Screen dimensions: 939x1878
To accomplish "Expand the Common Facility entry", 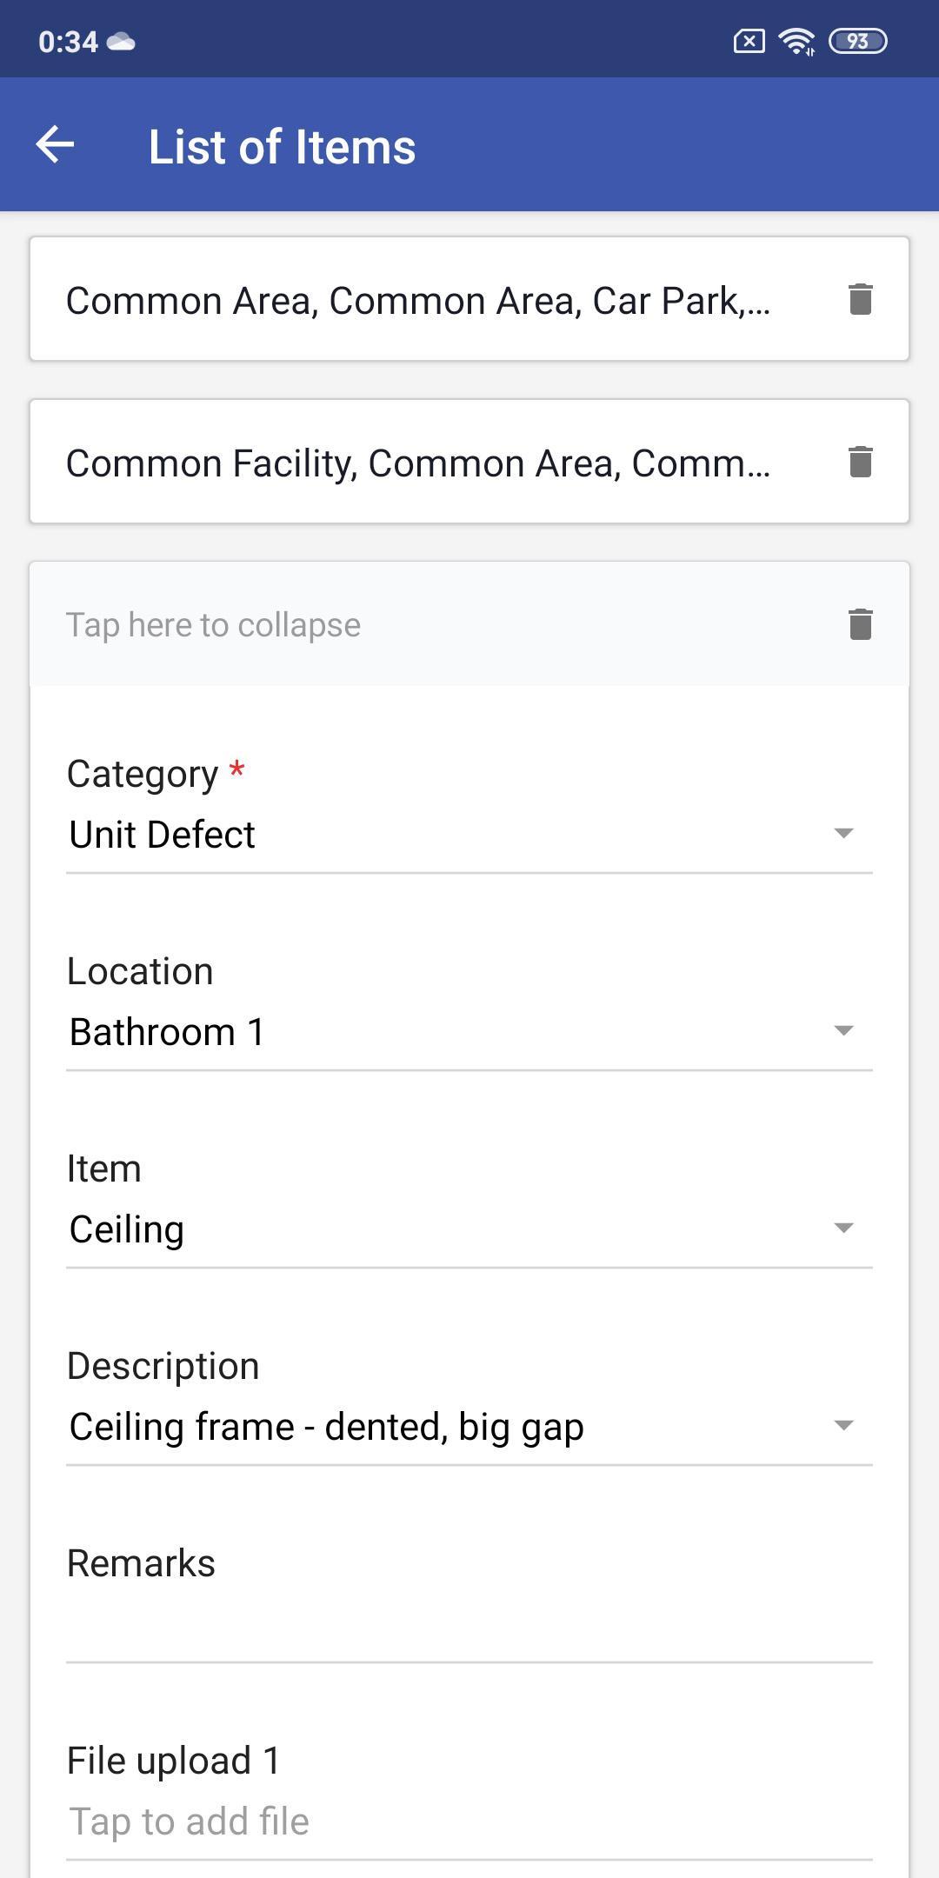I will coord(417,463).
